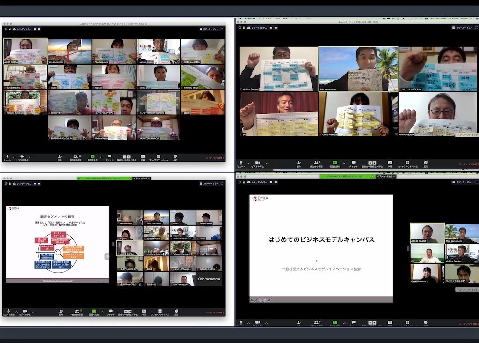Pause recording from bottom-right window header
The width and height of the screenshot is (479, 343).
(271, 182)
